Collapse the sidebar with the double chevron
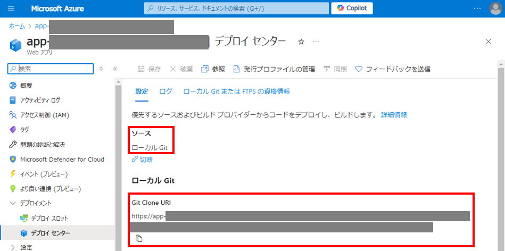 pyautogui.click(x=115, y=69)
